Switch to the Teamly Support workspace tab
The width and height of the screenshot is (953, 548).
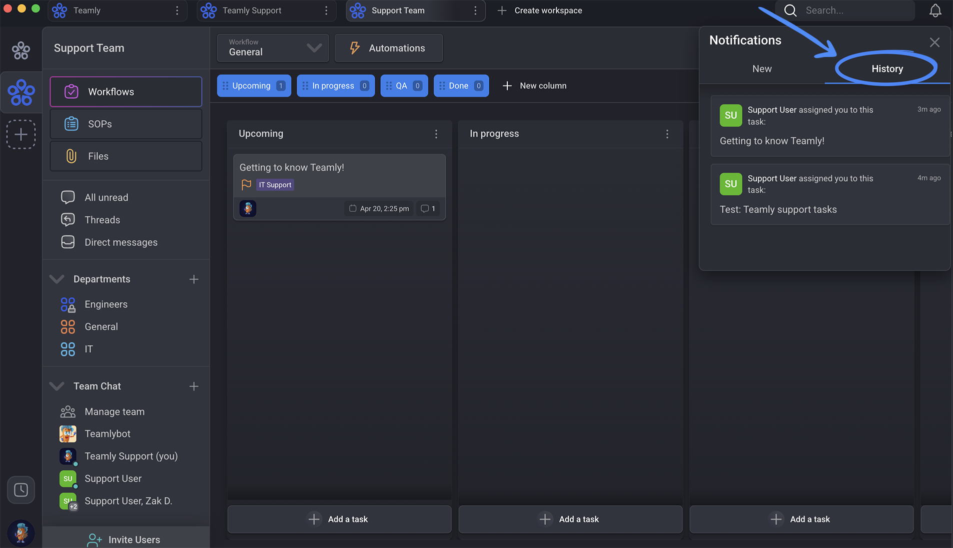[266, 10]
